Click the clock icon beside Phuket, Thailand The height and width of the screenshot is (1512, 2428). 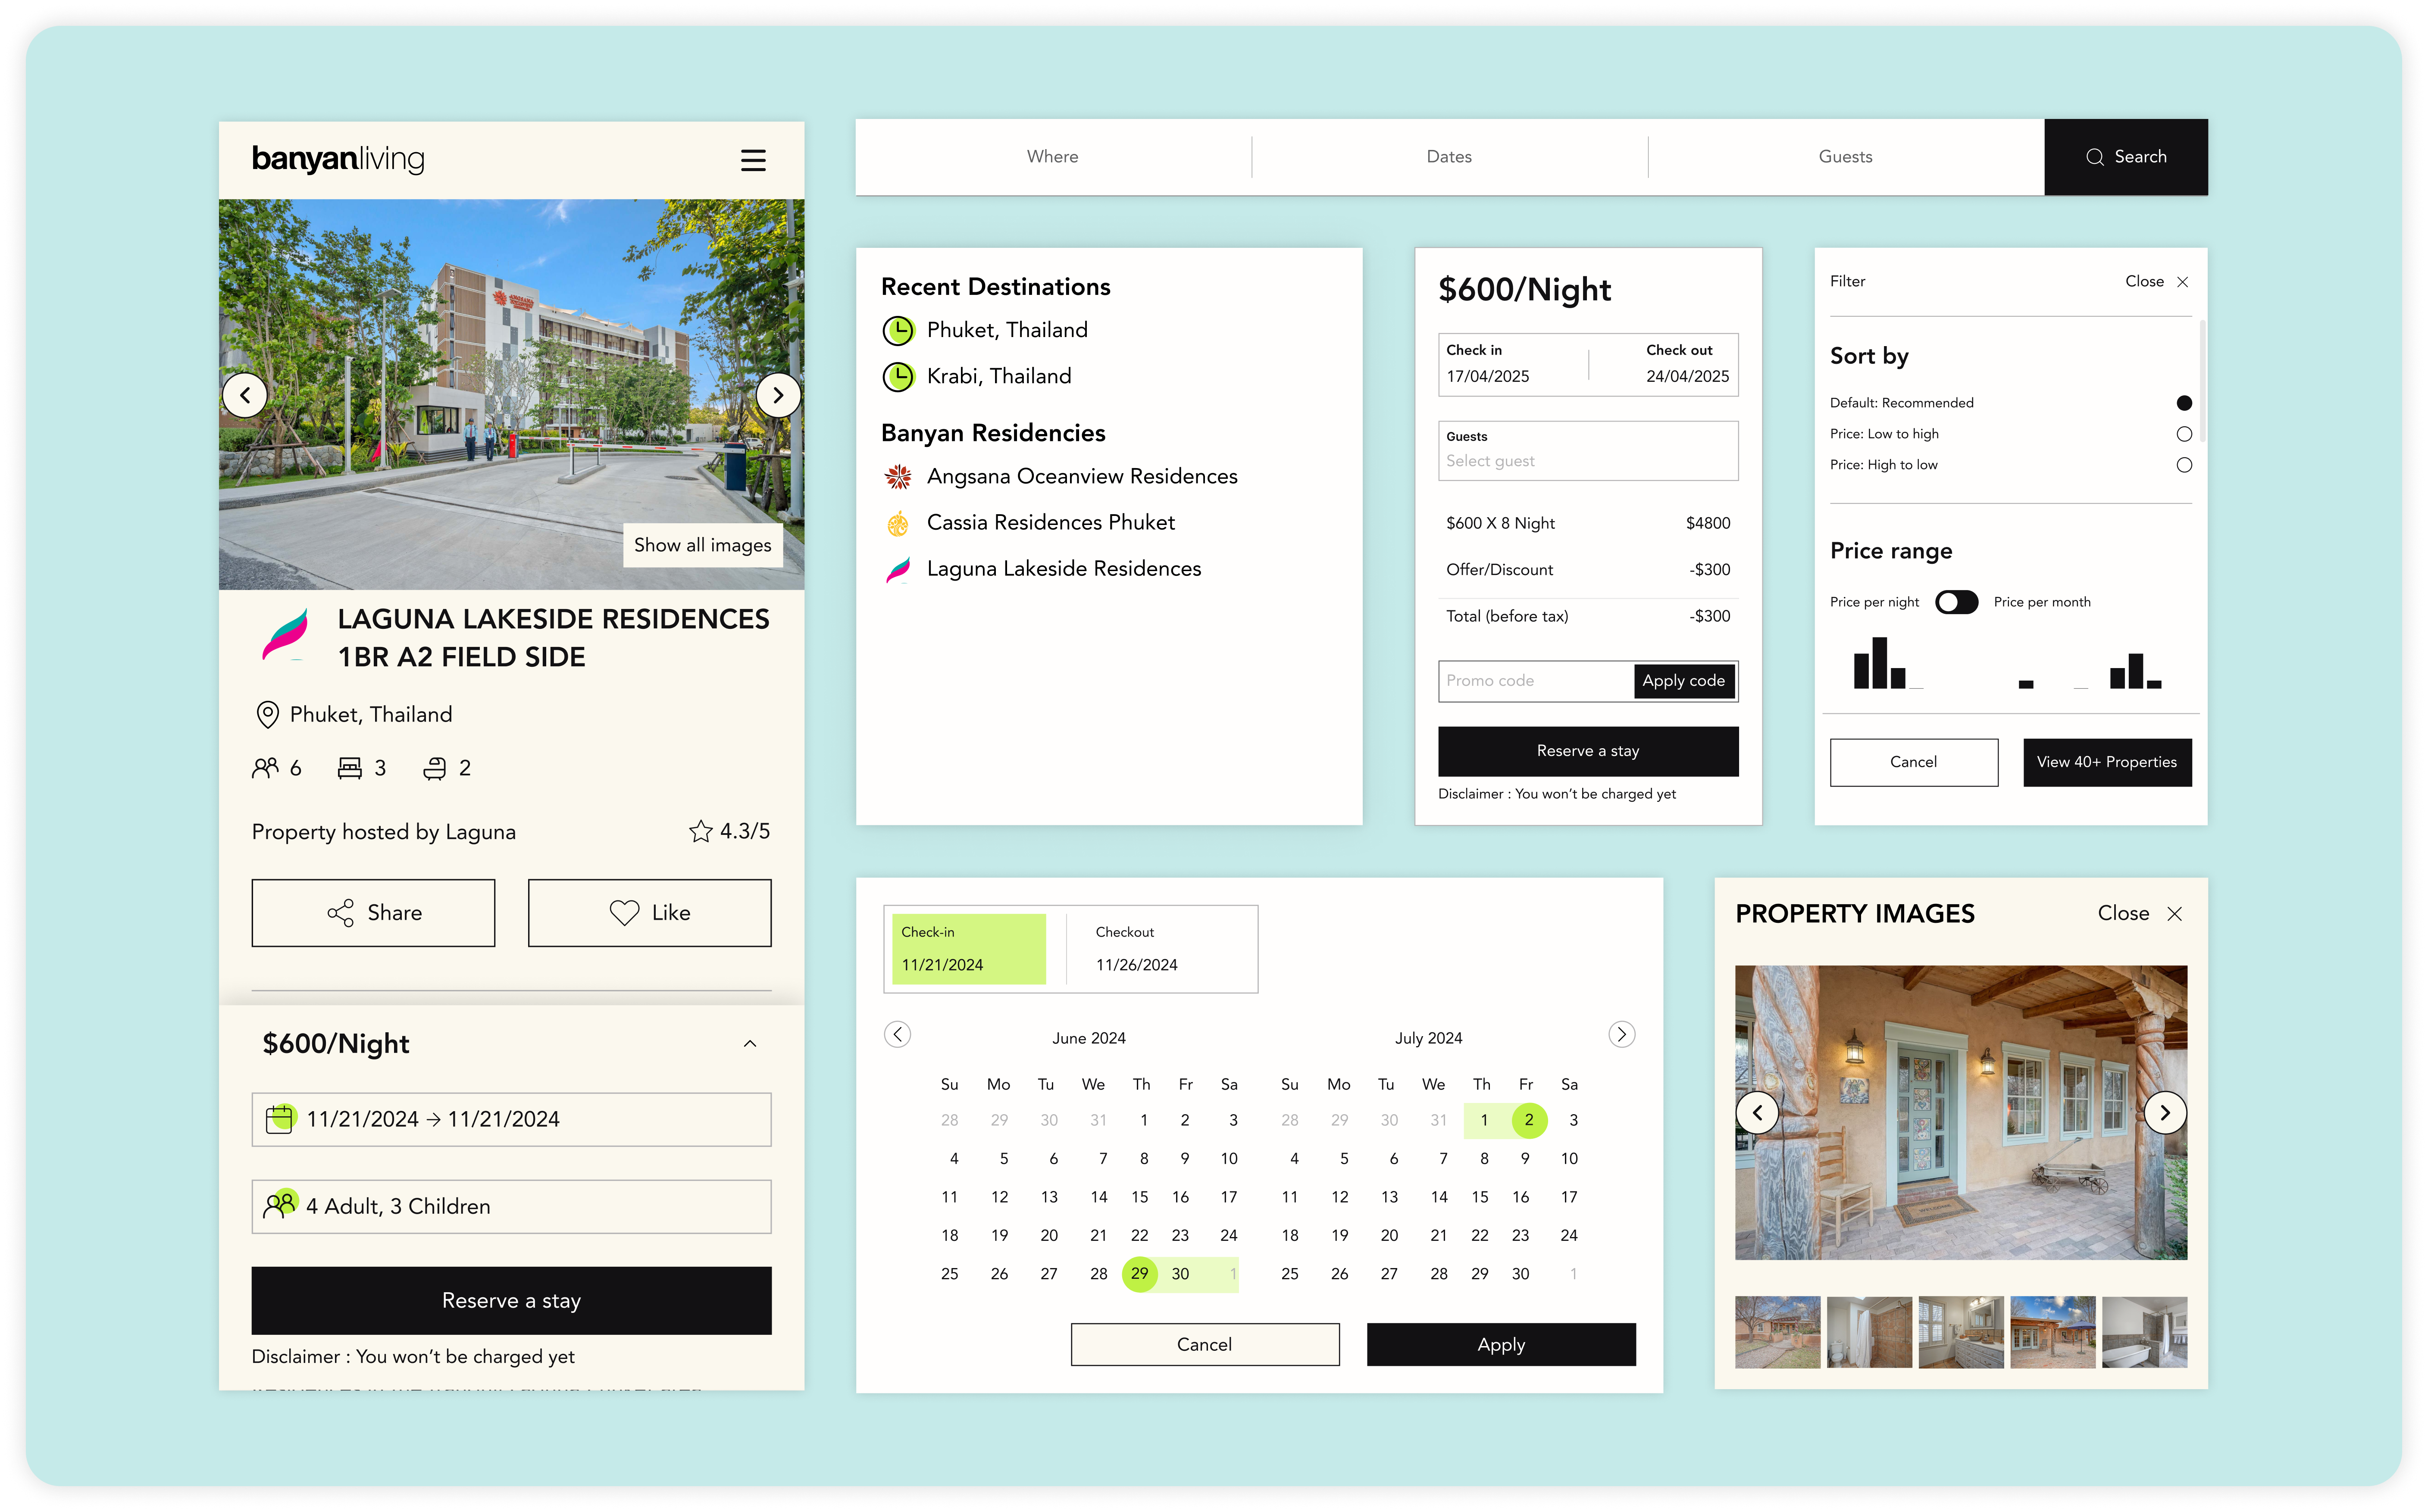pos(898,330)
